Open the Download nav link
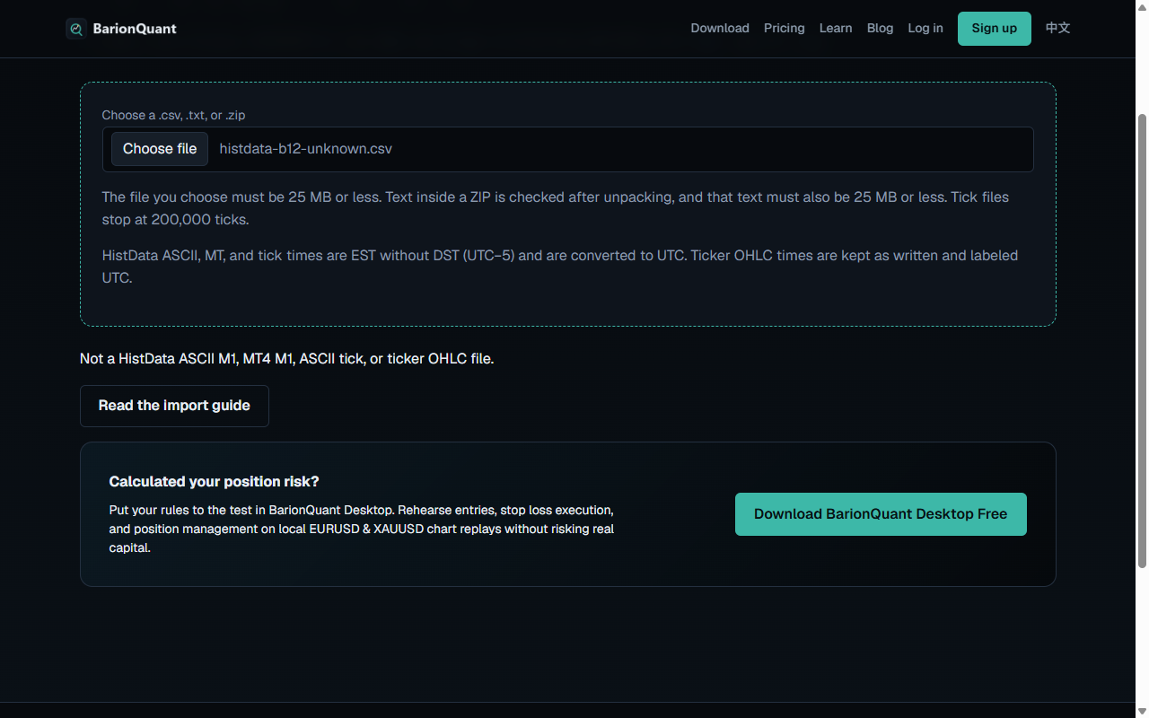The height and width of the screenshot is (718, 1149). [720, 28]
